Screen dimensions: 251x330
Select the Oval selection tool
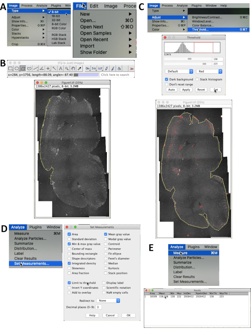pos(17,68)
